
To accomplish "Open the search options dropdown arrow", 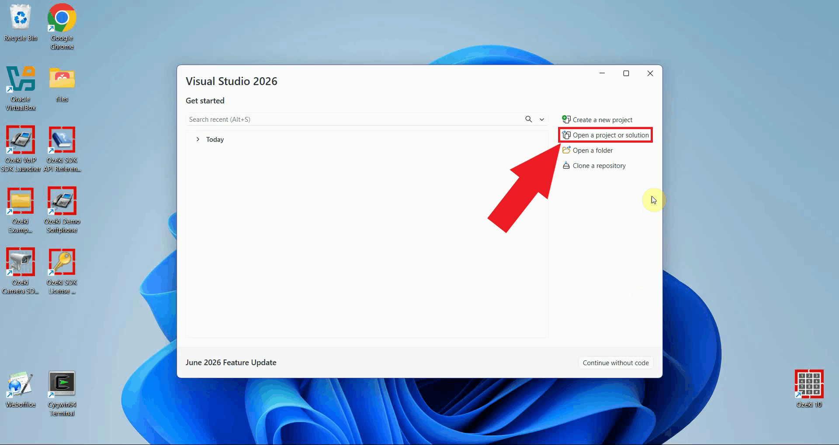I will pyautogui.click(x=542, y=120).
